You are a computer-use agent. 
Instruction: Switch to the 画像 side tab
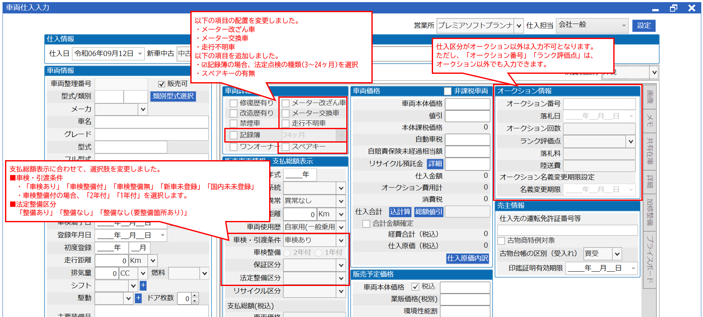649,97
